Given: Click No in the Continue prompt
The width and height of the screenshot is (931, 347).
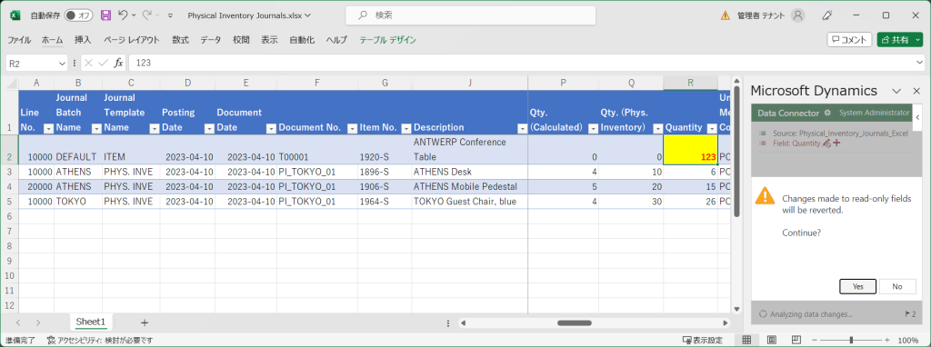Looking at the screenshot, I should tap(897, 286).
